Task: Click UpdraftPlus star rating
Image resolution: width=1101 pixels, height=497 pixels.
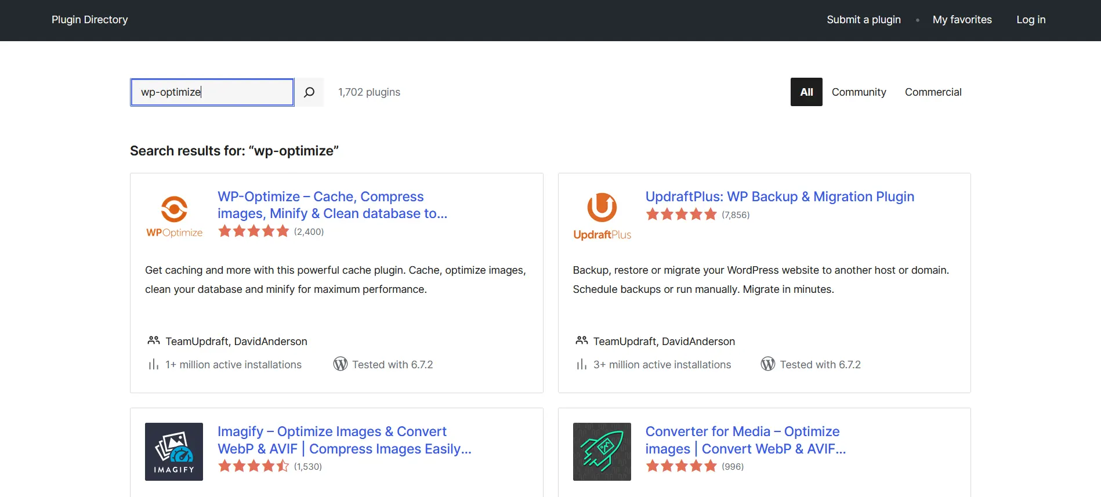Action: coord(682,215)
